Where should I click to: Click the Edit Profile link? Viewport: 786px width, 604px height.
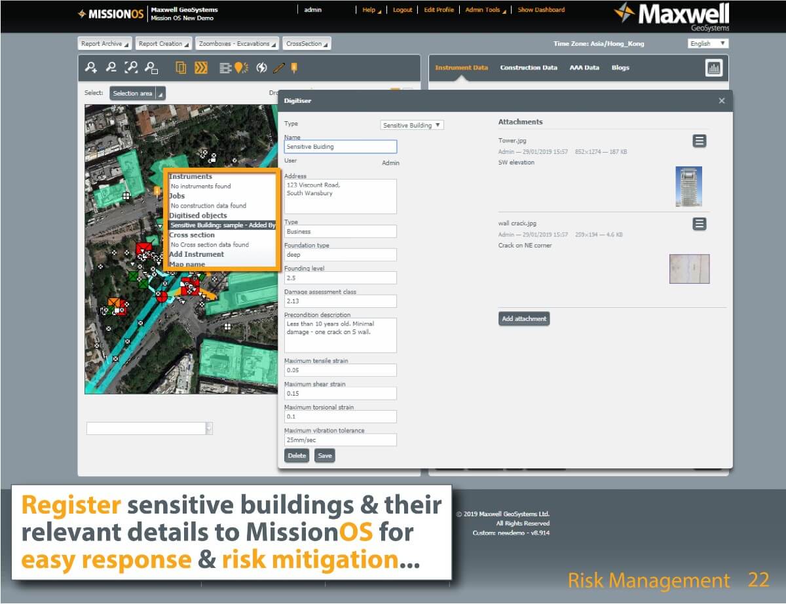point(439,10)
